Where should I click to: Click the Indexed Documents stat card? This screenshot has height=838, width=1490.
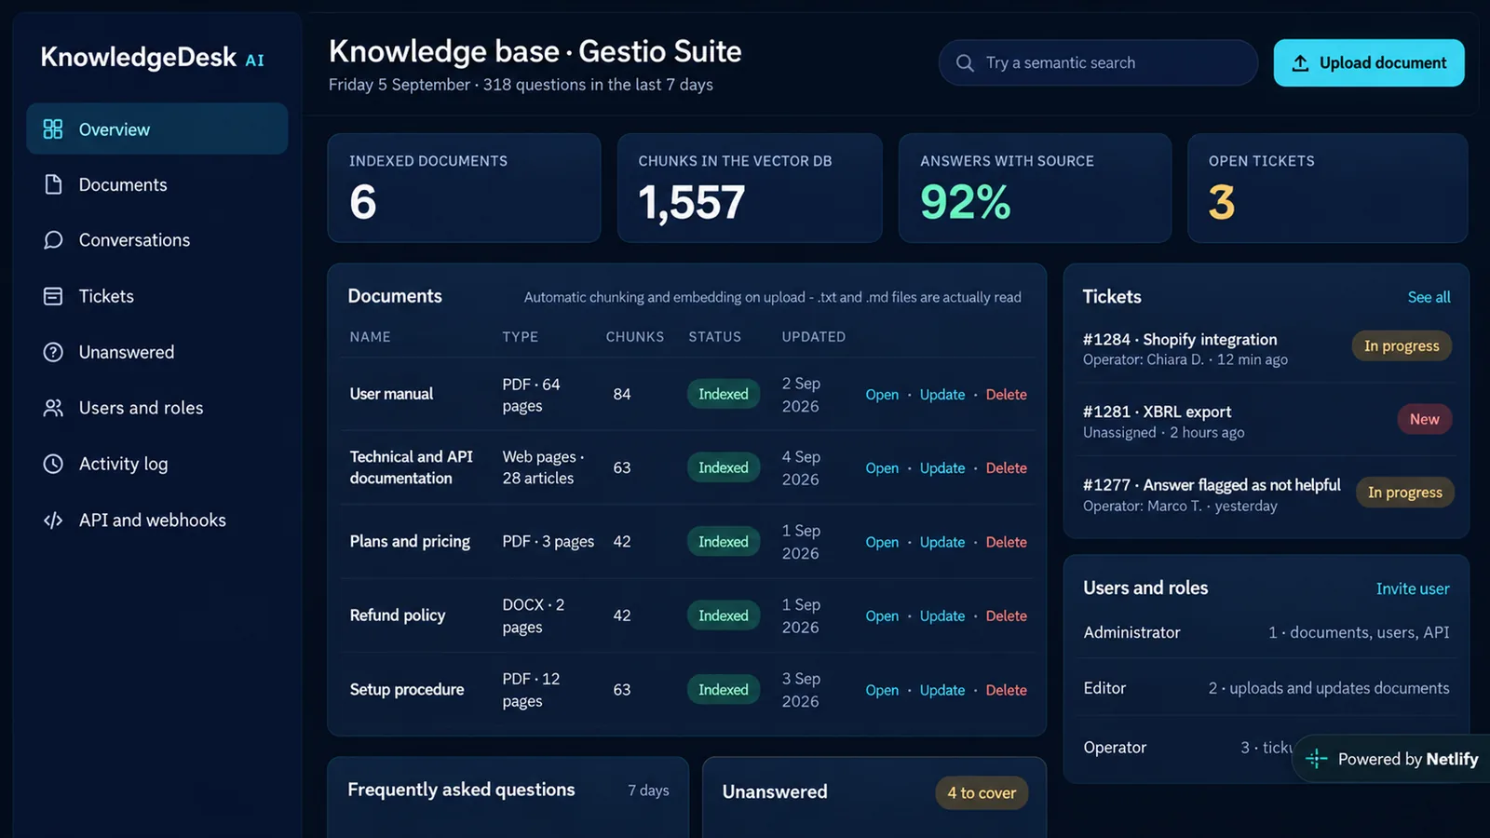tap(464, 188)
